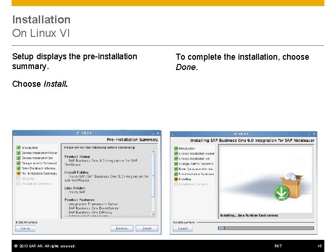The image size is (336, 252).
Task: Click Choose Installation Set checkmark in Pre-Installation Summary window
Action: pos(18,158)
